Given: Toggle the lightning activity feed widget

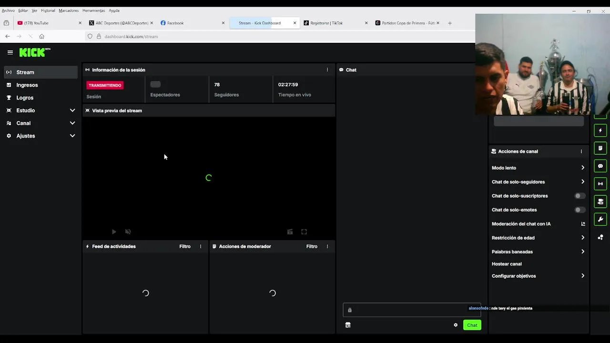Looking at the screenshot, I should tap(600, 131).
